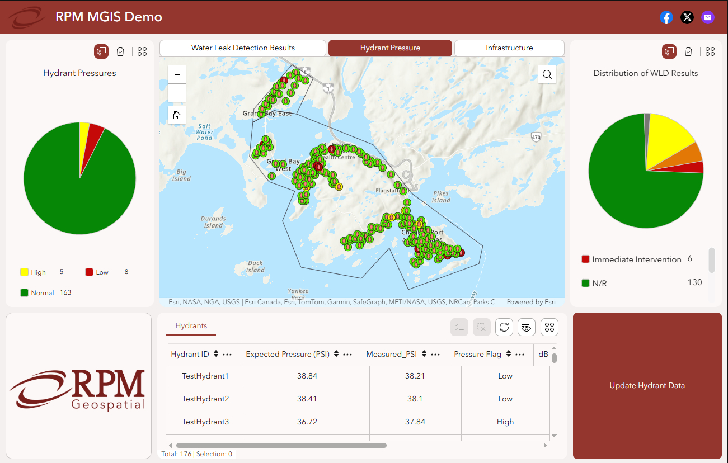Clear selection in Hydrant Pressures chart
This screenshot has width=728, height=463.
120,51
